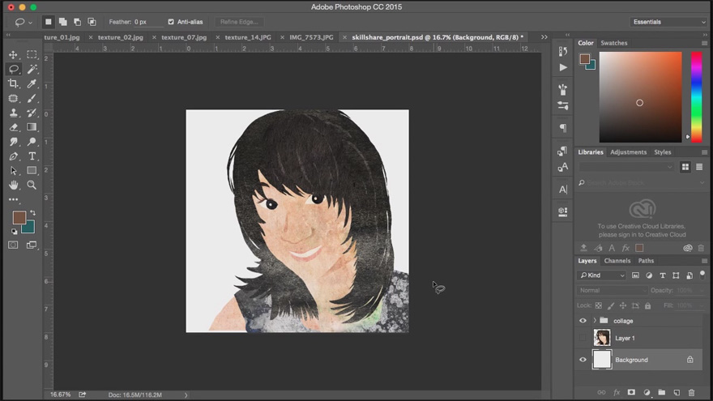Image resolution: width=713 pixels, height=401 pixels.
Task: Select the Gradient tool
Action: [x=32, y=127]
